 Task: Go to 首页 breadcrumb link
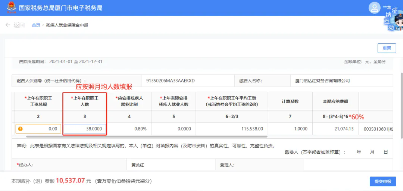coord(36,25)
